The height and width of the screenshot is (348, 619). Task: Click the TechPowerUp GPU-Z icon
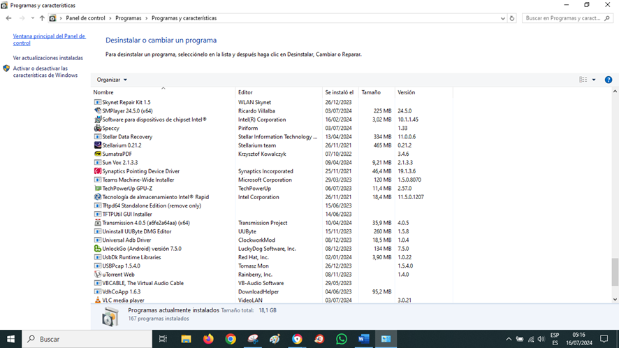98,189
